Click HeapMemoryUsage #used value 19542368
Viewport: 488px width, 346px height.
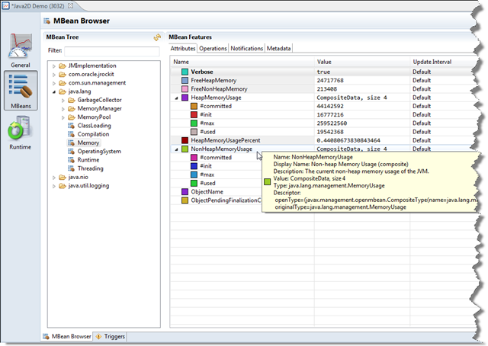pyautogui.click(x=330, y=132)
